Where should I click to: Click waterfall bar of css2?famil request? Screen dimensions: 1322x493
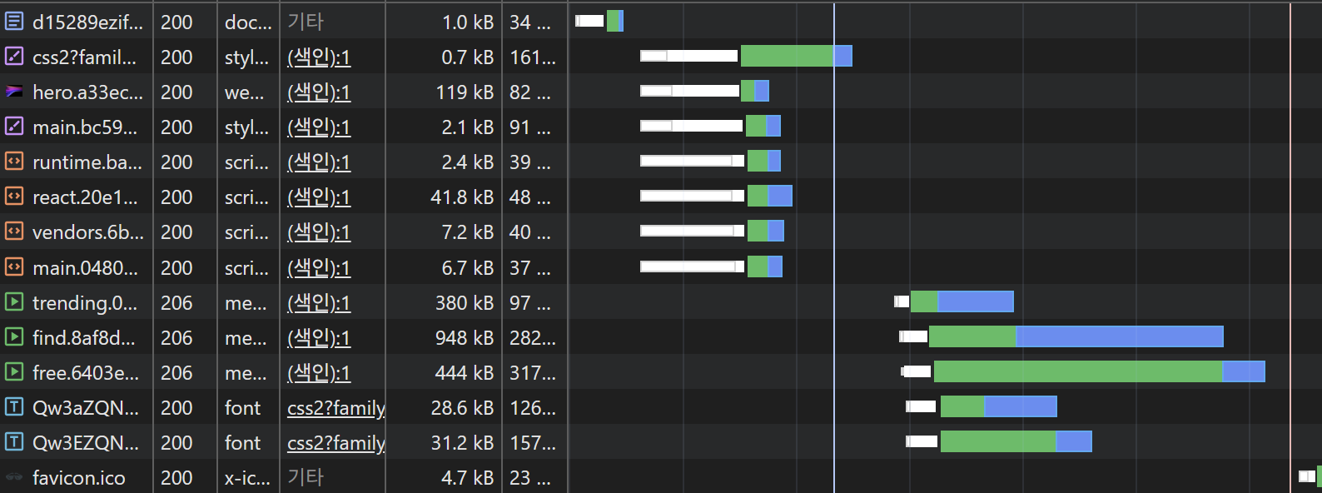[746, 56]
